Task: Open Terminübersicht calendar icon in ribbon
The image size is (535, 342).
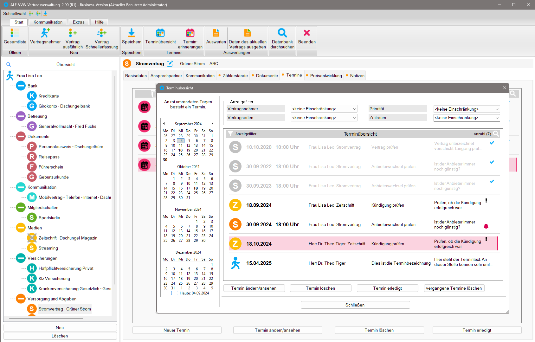Action: [160, 33]
